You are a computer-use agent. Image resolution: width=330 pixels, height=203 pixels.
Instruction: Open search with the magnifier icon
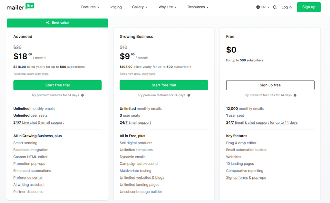275,7
